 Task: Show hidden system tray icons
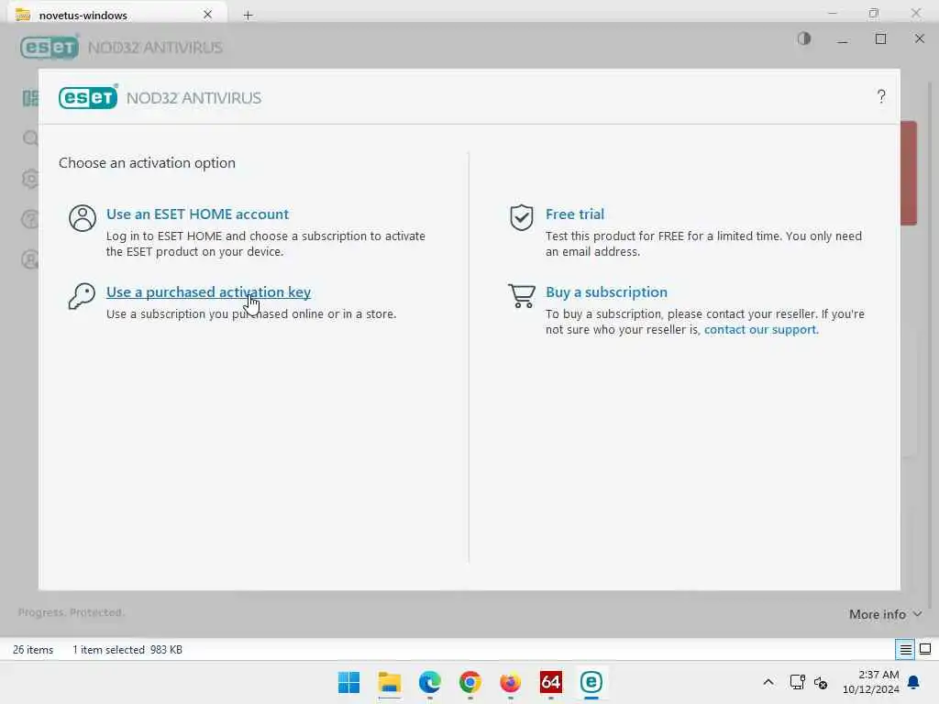coord(768,682)
